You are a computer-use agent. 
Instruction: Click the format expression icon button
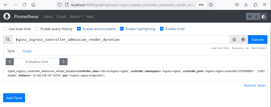234,39
